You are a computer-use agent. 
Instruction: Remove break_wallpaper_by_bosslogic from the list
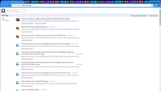pyautogui.click(x=27, y=86)
